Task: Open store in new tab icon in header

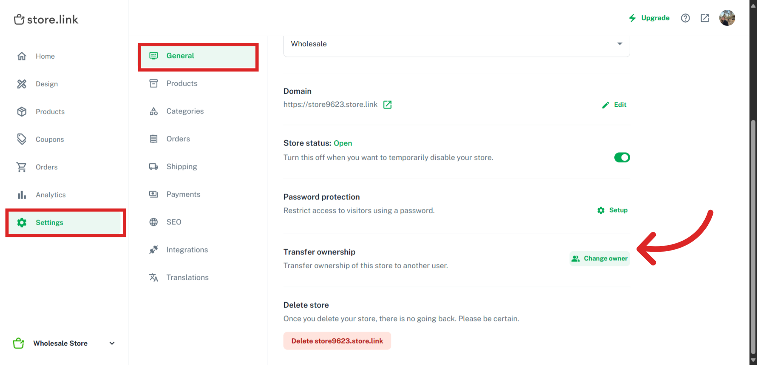Action: (705, 18)
